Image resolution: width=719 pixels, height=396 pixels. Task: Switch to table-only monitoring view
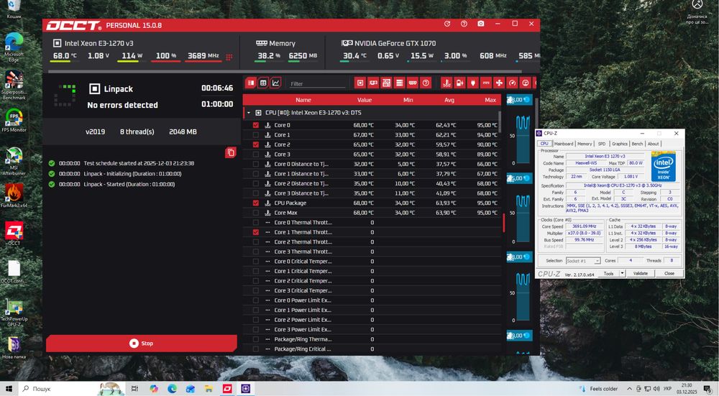pyautogui.click(x=263, y=83)
